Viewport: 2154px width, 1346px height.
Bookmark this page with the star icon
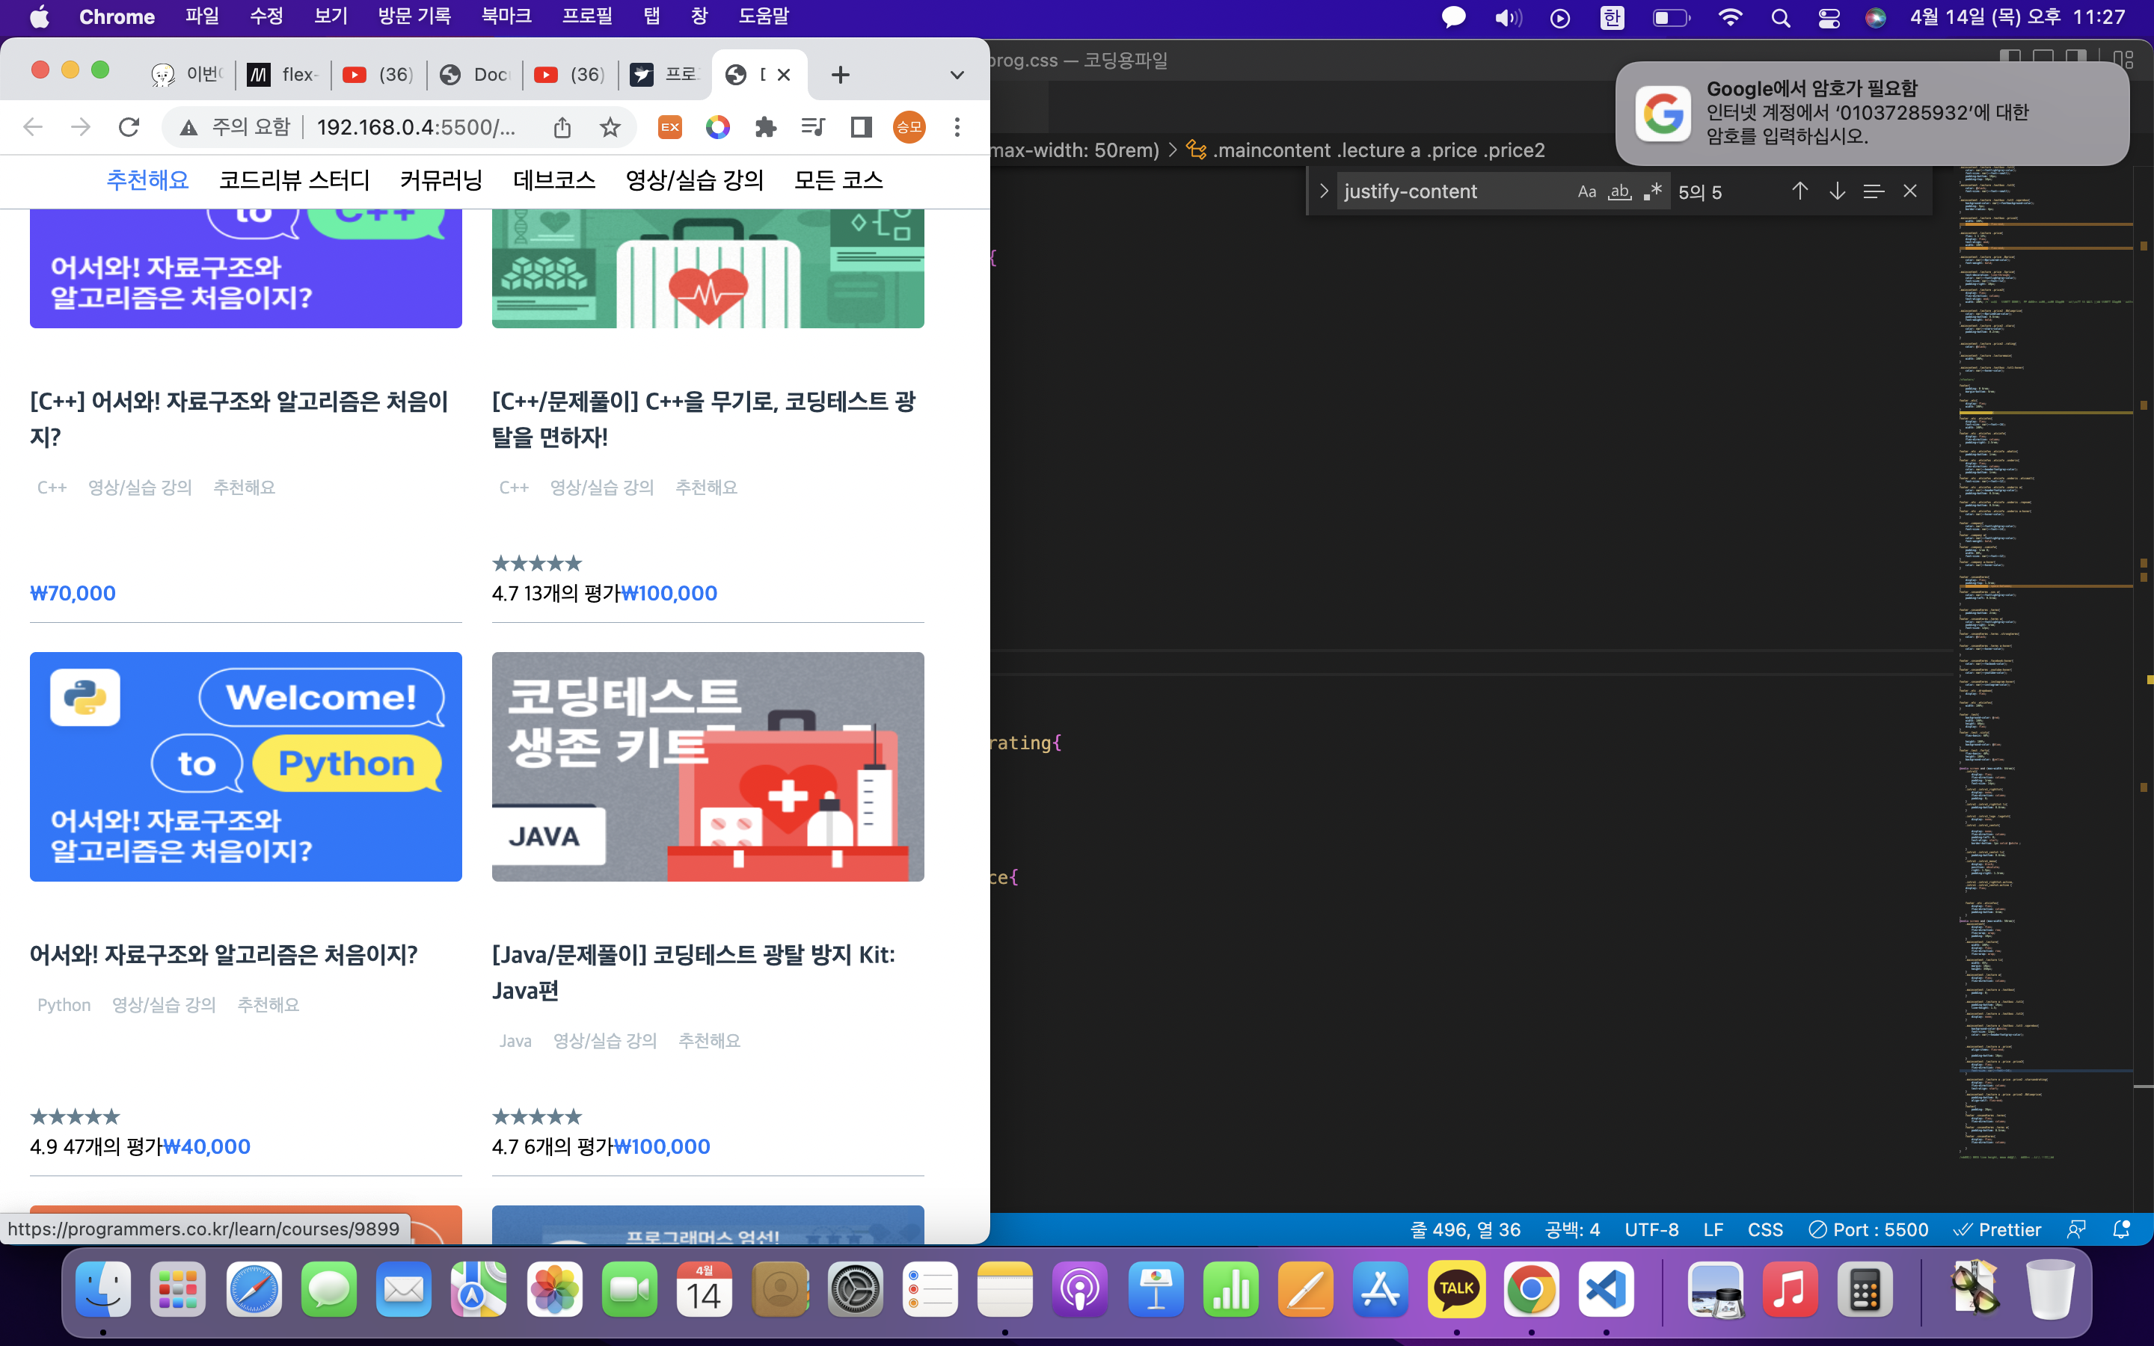(x=610, y=127)
